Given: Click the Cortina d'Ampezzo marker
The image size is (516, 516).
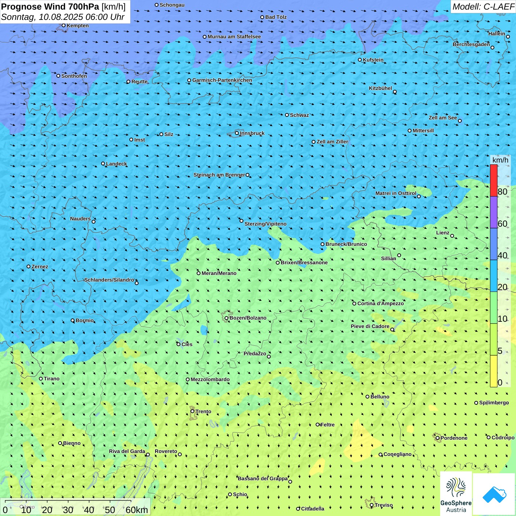Looking at the screenshot, I should coord(354,303).
